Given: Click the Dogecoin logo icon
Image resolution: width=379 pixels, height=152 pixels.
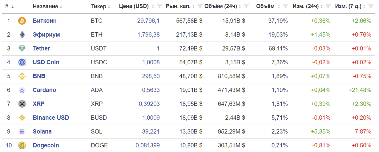Looking at the screenshot, I should click(x=22, y=145).
